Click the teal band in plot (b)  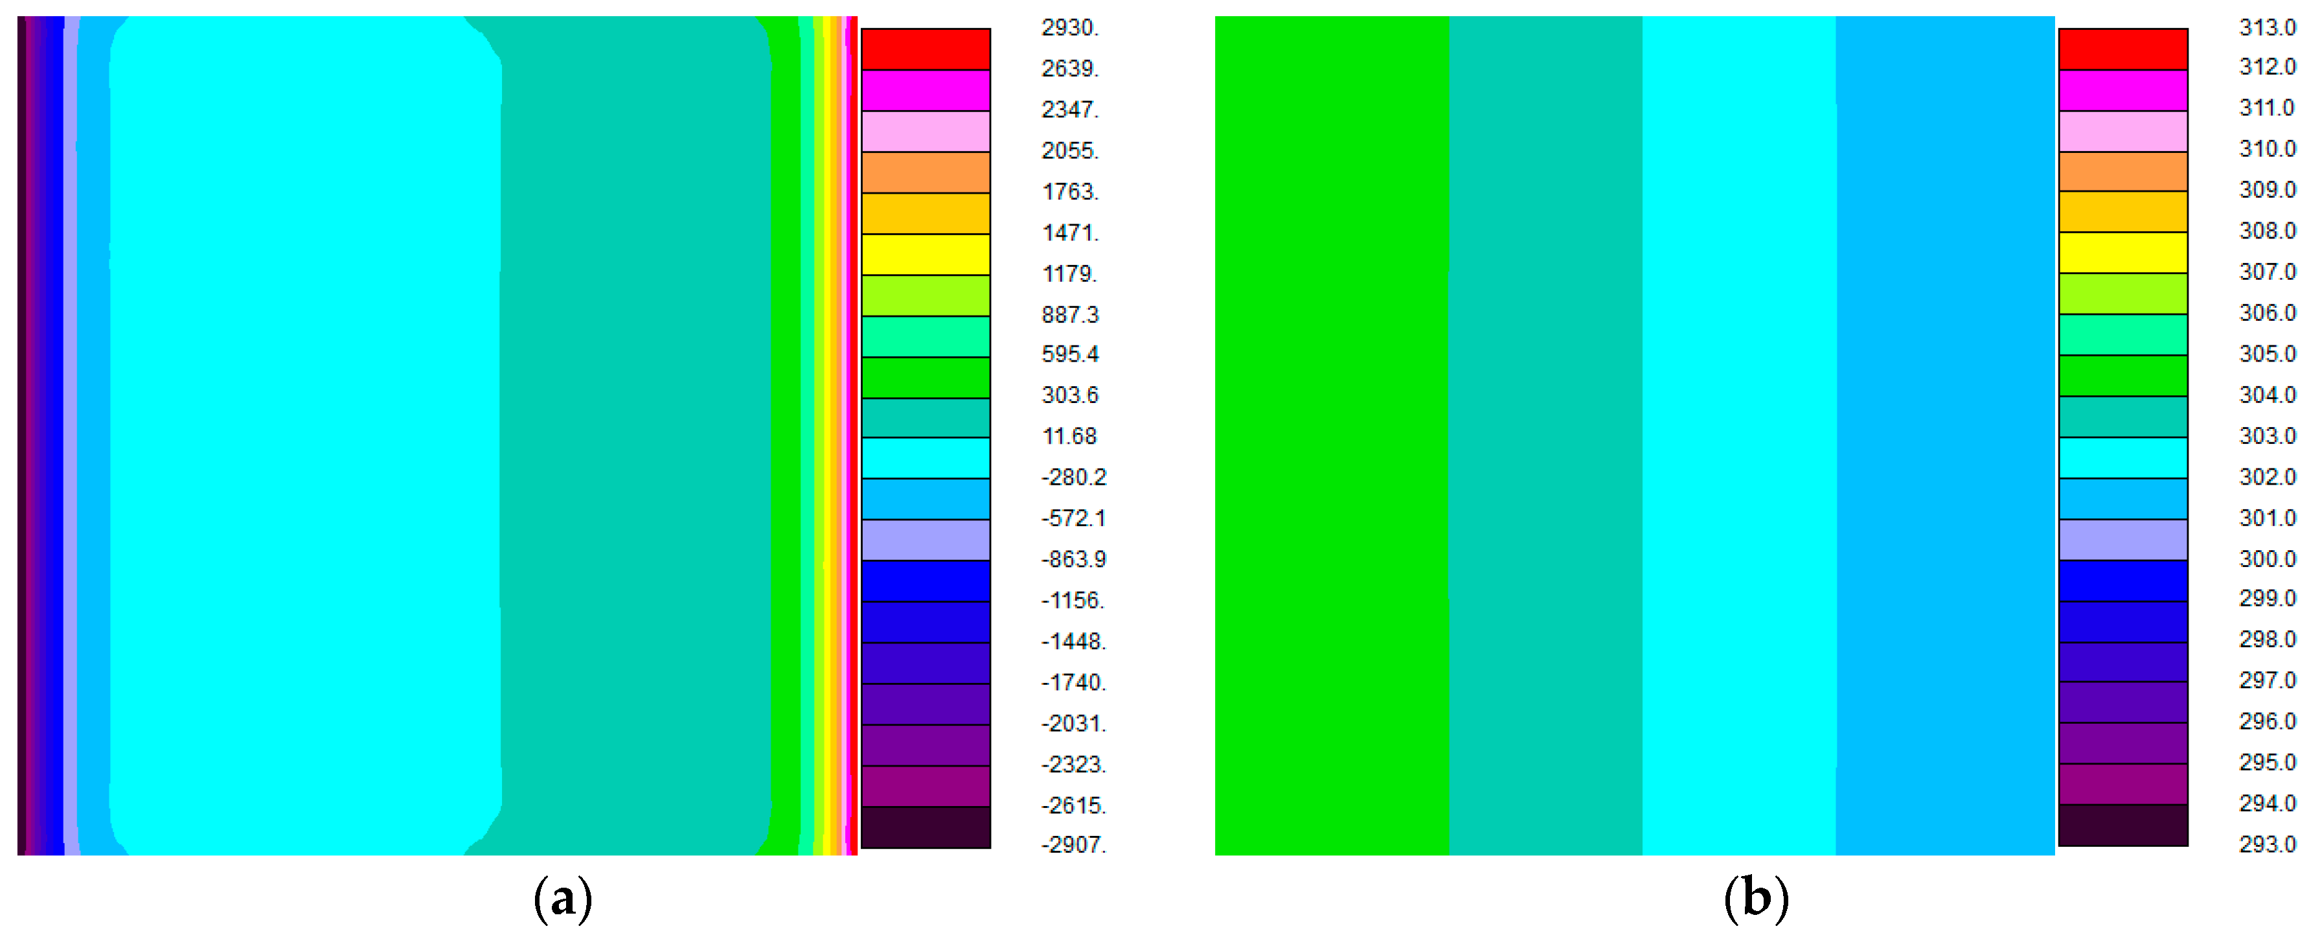click(1545, 435)
